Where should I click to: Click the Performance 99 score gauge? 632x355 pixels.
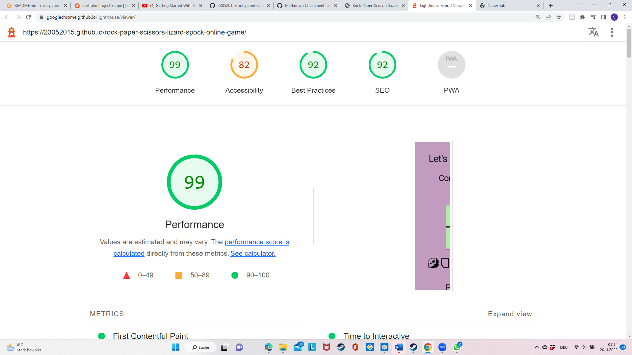tap(175, 65)
